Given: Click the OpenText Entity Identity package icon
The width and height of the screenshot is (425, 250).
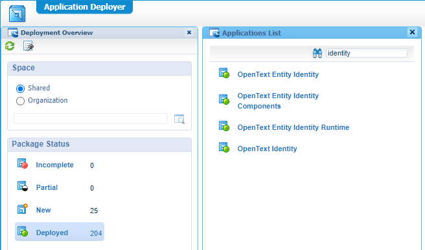Looking at the screenshot, I should pos(224,73).
